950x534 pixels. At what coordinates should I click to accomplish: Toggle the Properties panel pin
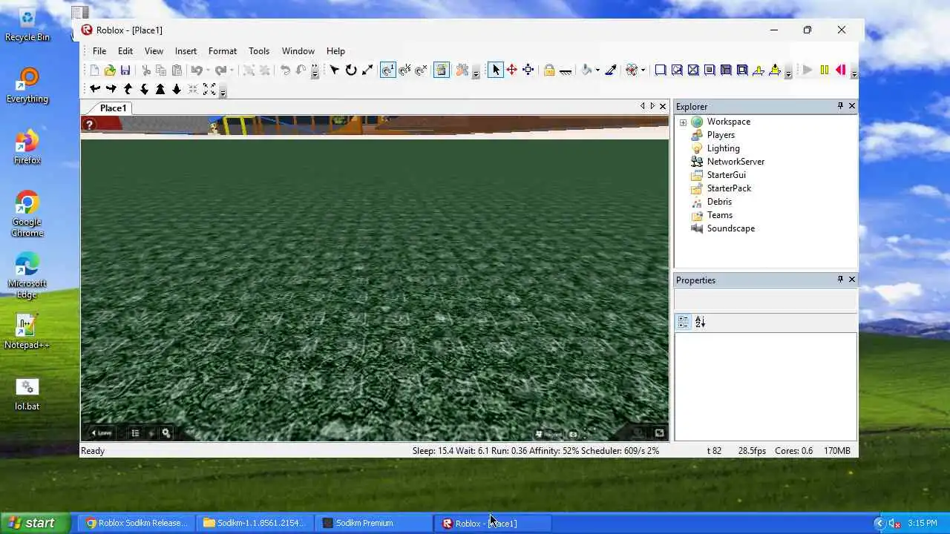(x=840, y=280)
